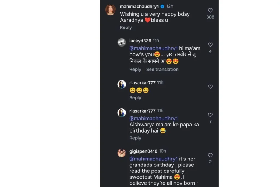Screen dimensions: 280x187
Task: Like luckyd336's reply with heart icon
Action: click(210, 45)
